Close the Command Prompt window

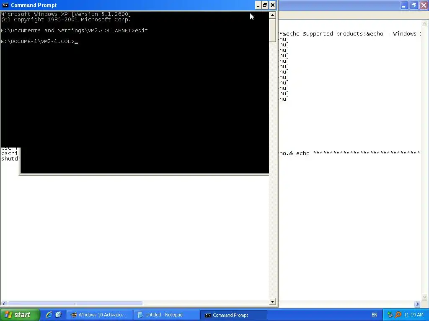[x=272, y=5]
